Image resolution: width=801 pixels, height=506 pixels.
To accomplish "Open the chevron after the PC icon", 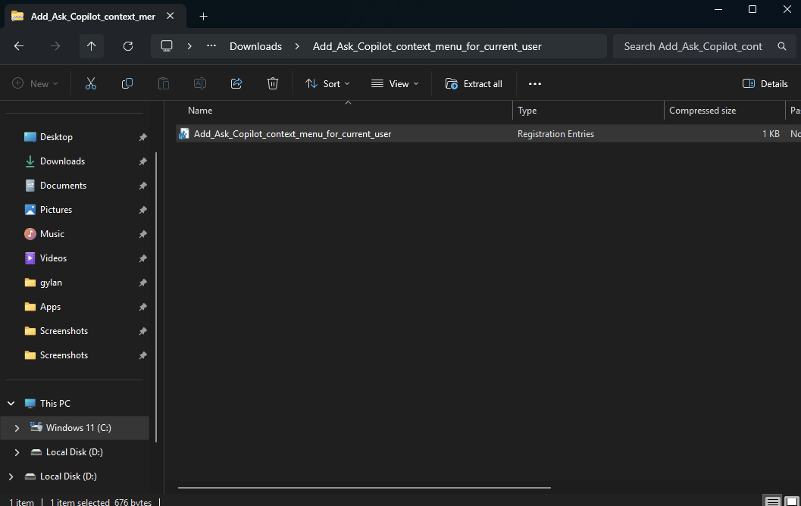I will 189,46.
